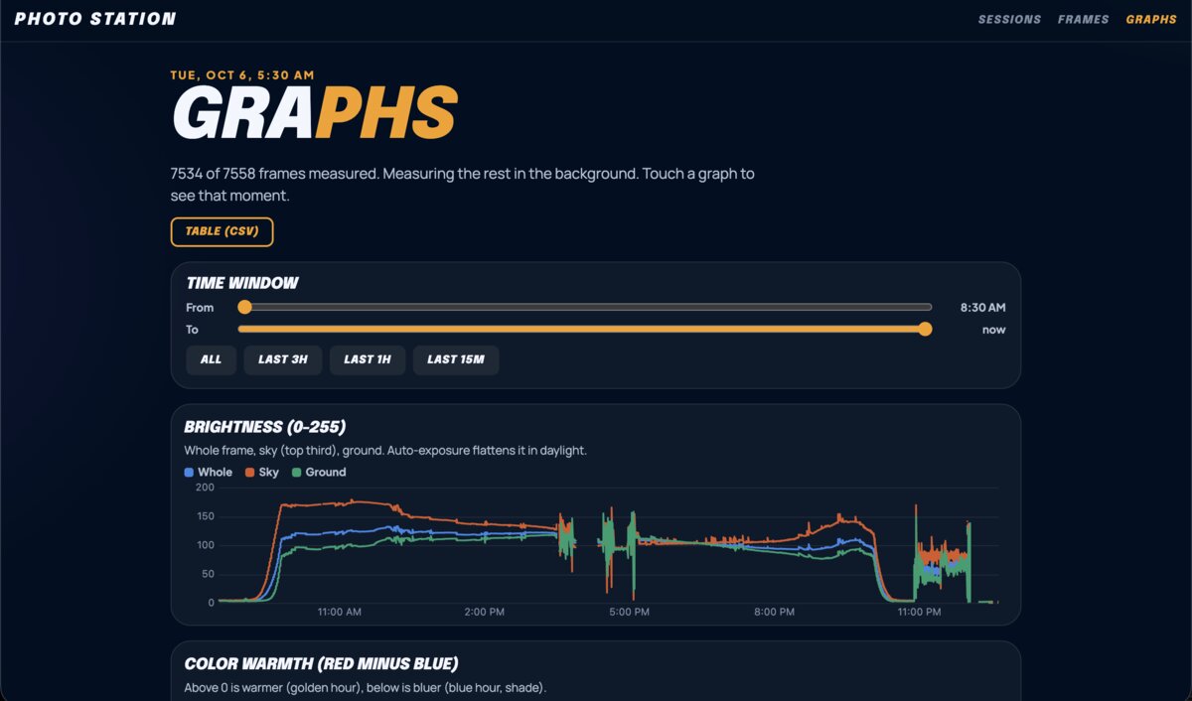This screenshot has width=1192, height=701.
Task: Click the 100 y-axis label
Action: pos(205,545)
